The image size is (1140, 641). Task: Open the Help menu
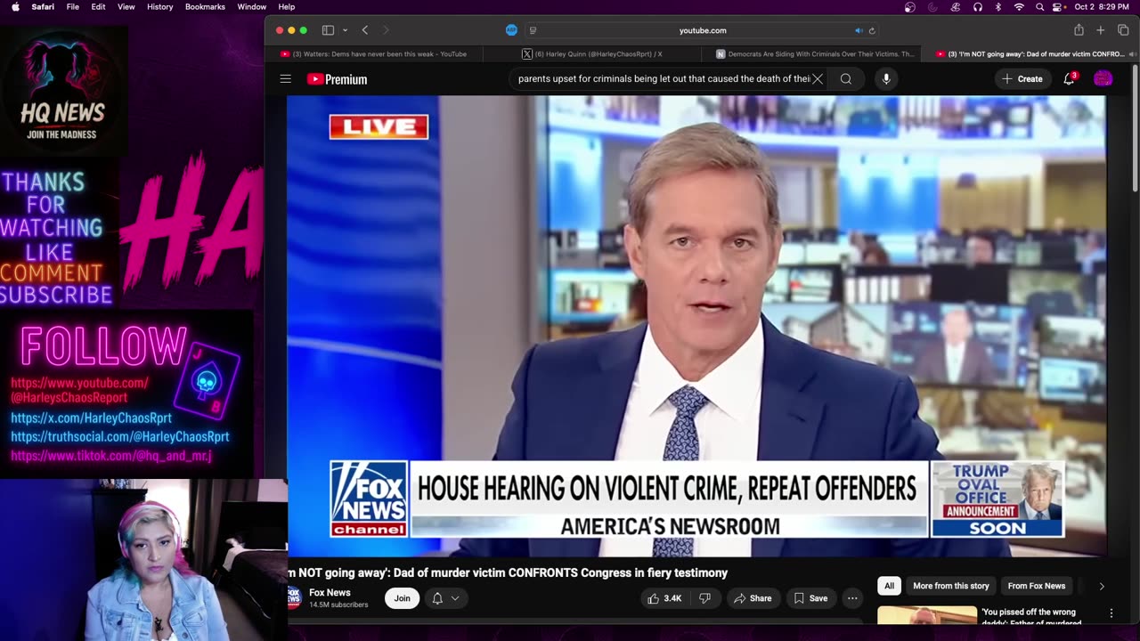[287, 7]
